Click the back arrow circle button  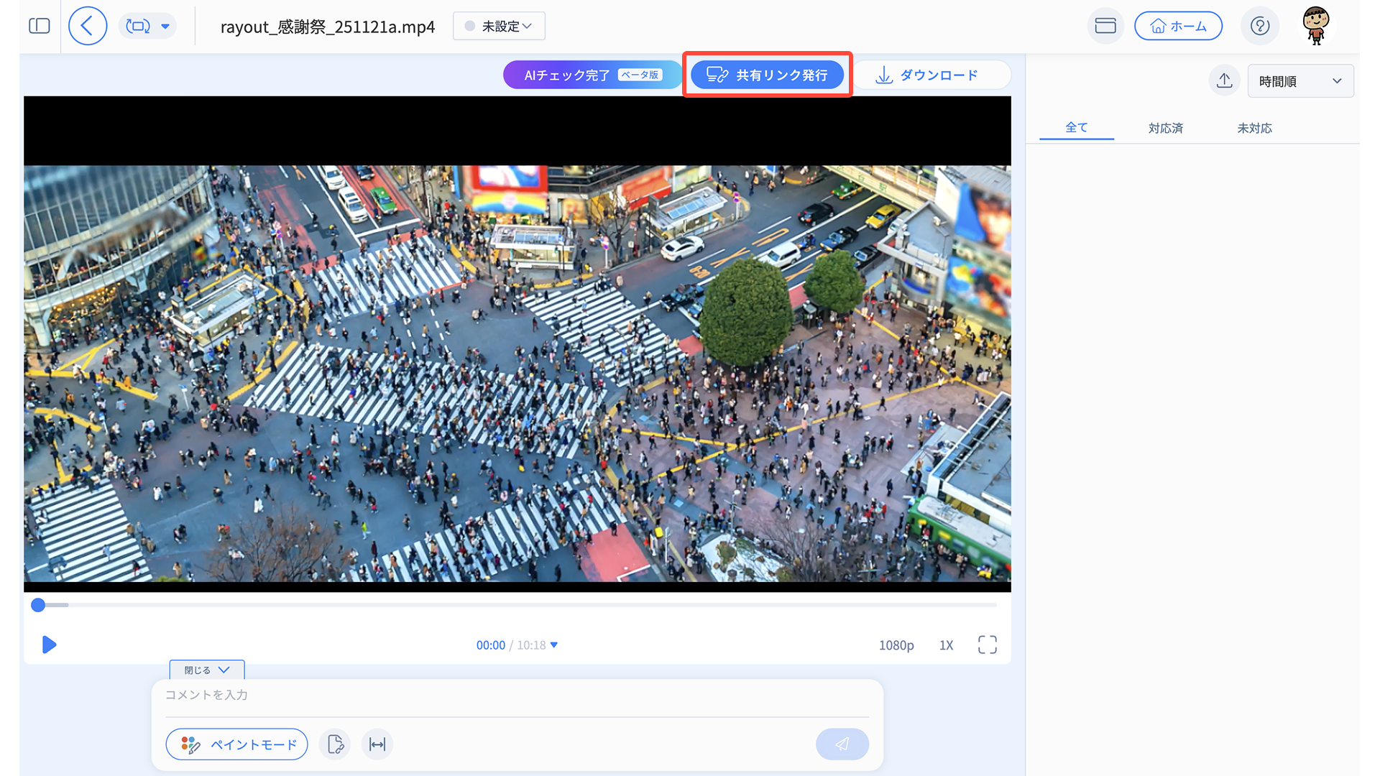(x=88, y=27)
